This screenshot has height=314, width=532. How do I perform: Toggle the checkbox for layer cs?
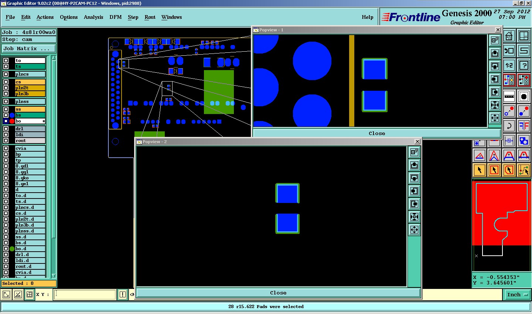(x=6, y=82)
